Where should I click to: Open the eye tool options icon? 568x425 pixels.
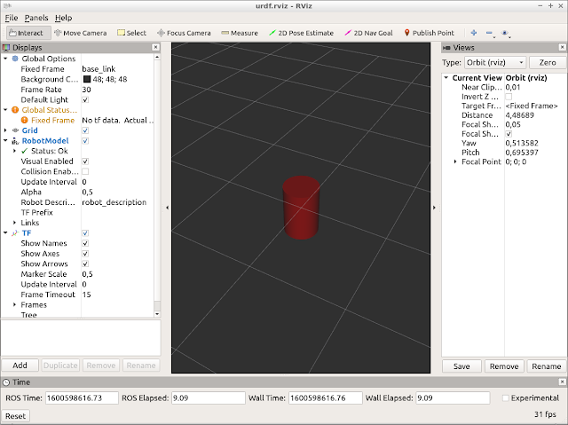pyautogui.click(x=505, y=34)
